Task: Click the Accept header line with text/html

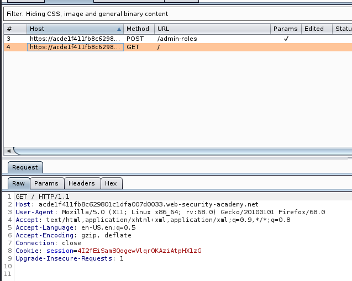Action: click(x=153, y=220)
